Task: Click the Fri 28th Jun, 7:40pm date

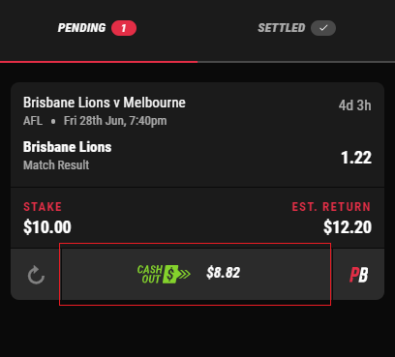Action: (x=115, y=121)
